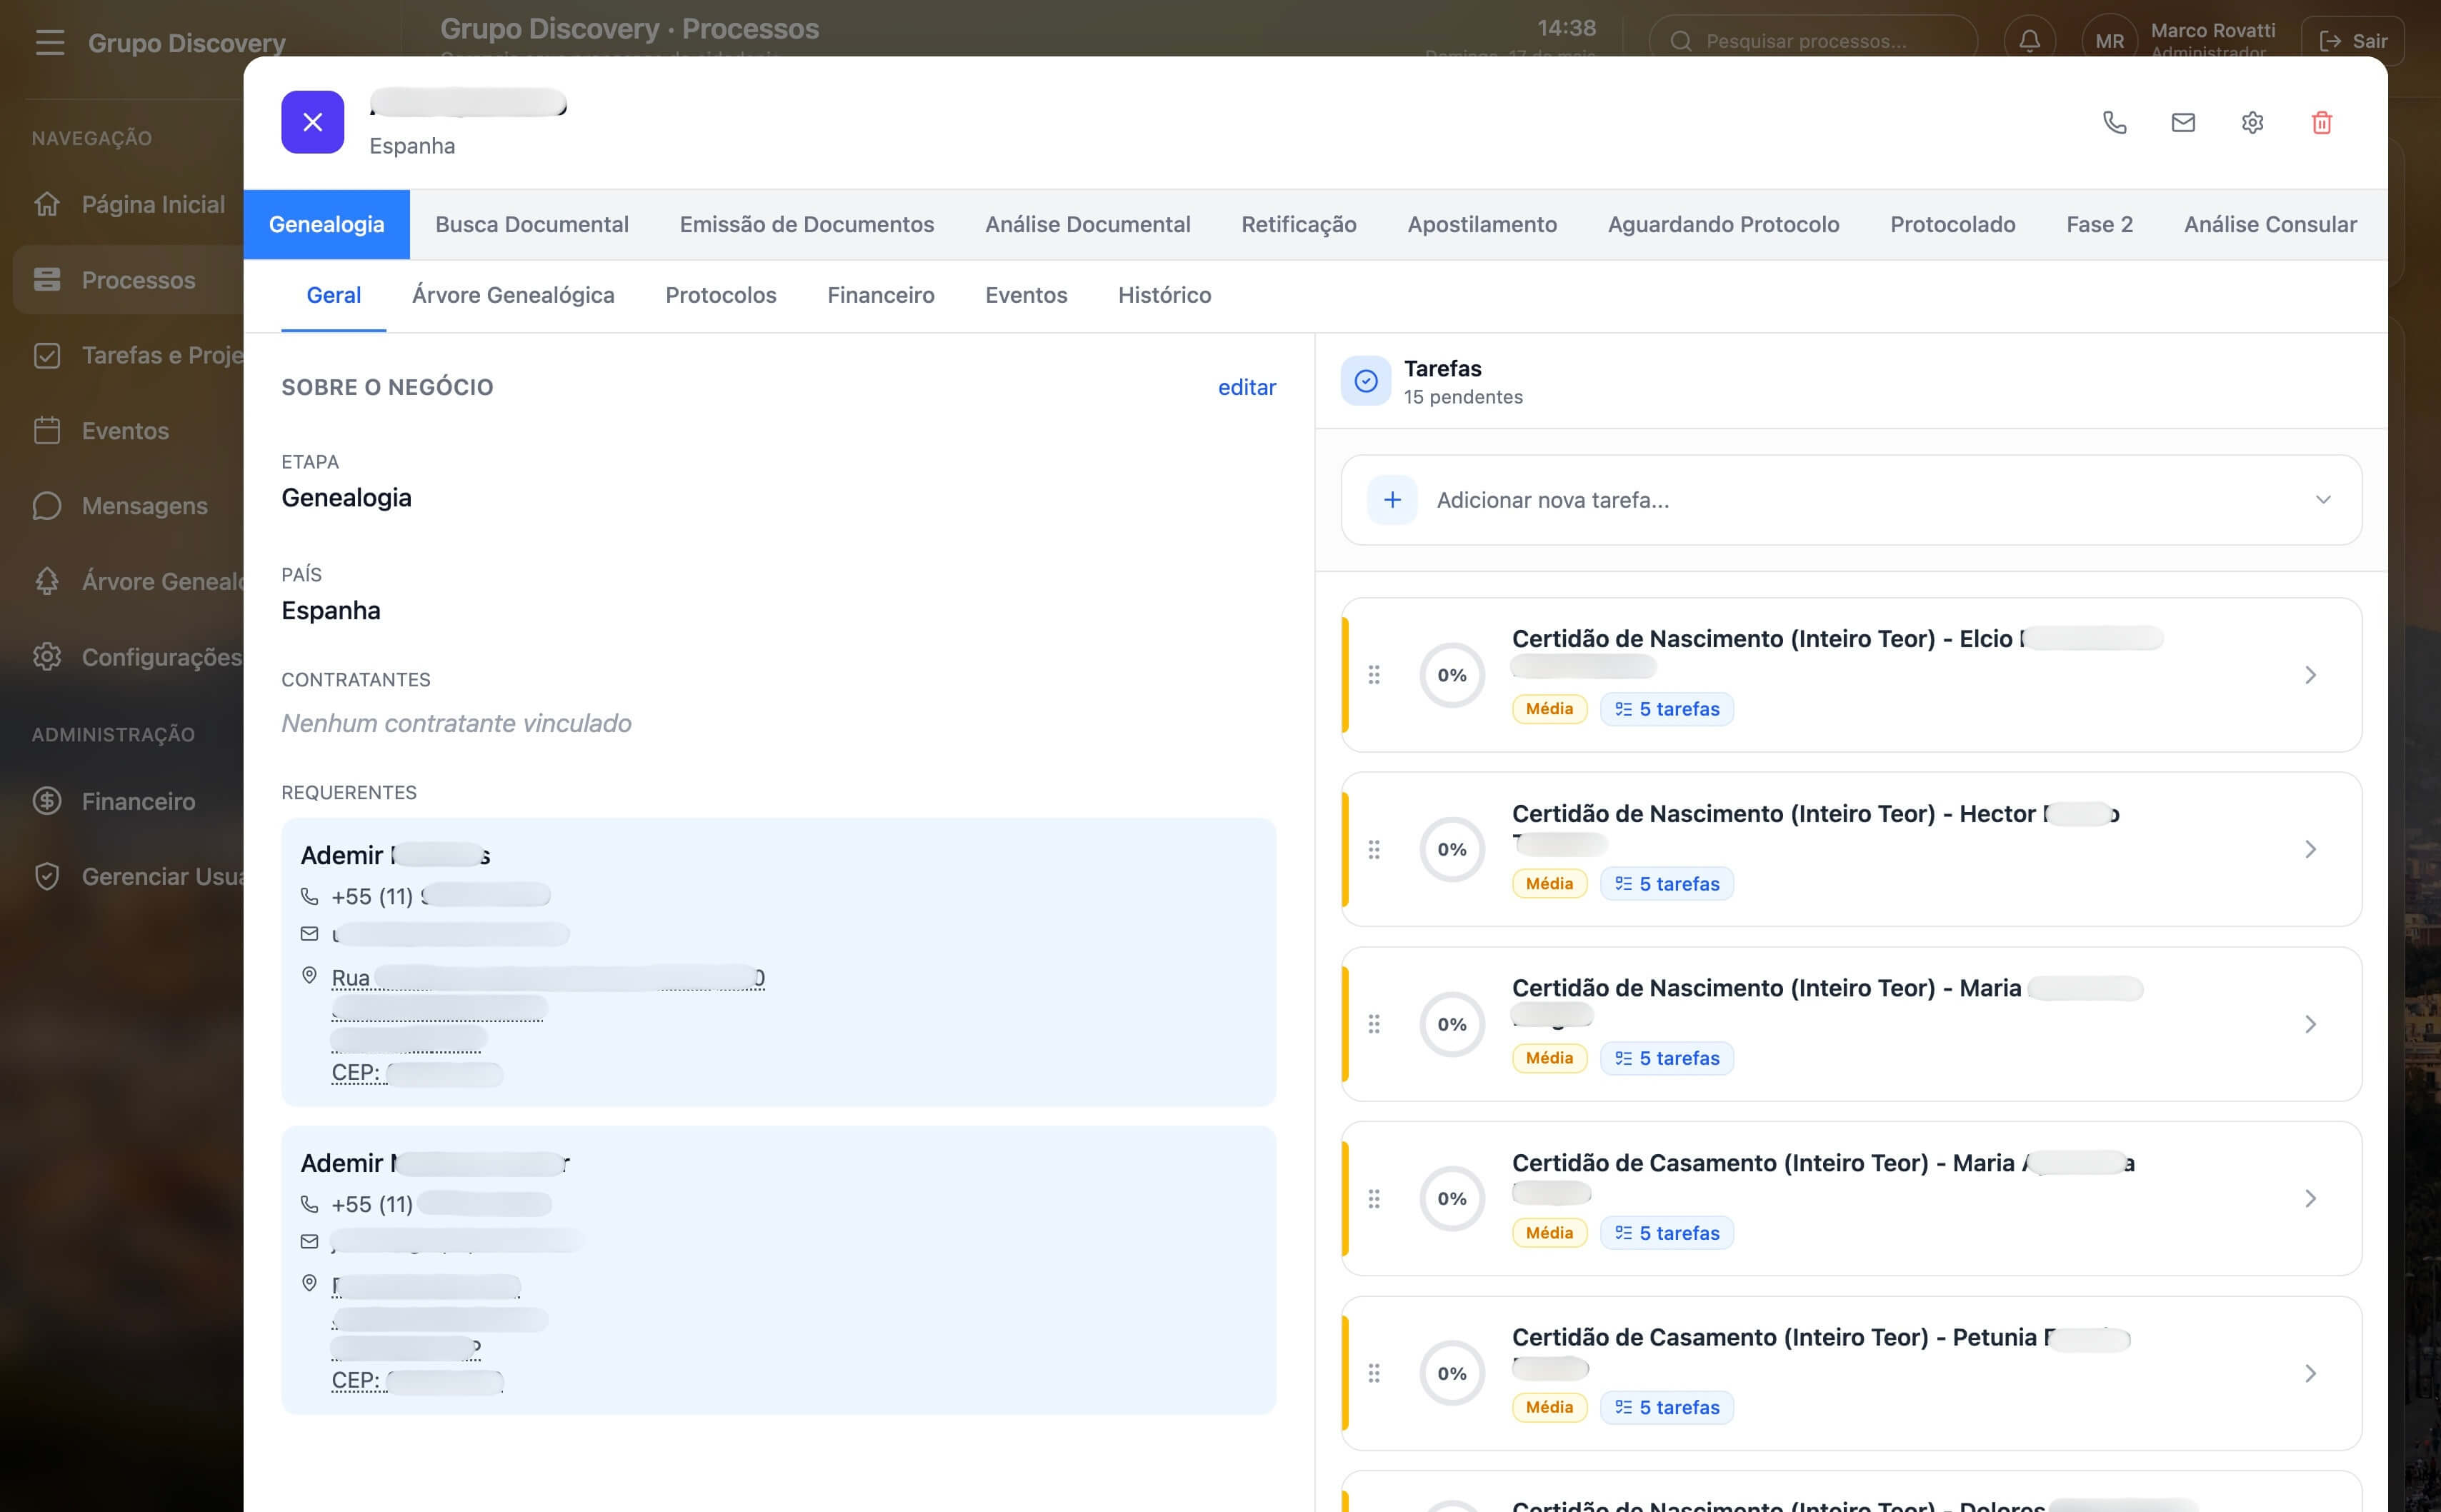2441x1512 pixels.
Task: Open Tarefas e Projetos sidebar item
Action: (x=130, y=355)
